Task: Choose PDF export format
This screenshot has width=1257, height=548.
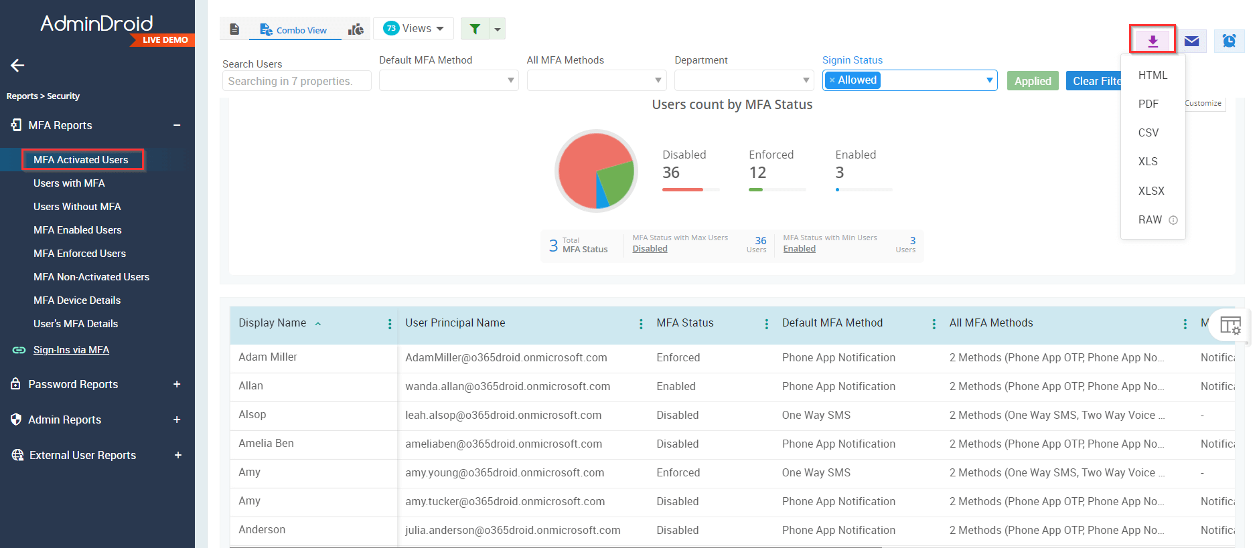Action: point(1148,104)
